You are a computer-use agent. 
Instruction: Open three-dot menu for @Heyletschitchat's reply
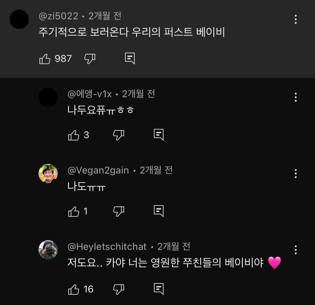click(295, 250)
